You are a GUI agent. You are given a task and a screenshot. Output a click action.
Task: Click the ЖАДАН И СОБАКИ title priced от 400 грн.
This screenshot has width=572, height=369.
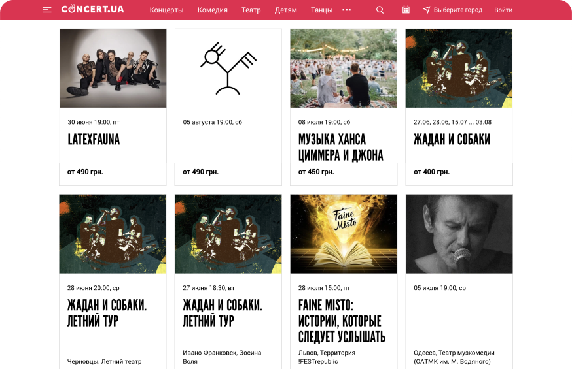(452, 139)
